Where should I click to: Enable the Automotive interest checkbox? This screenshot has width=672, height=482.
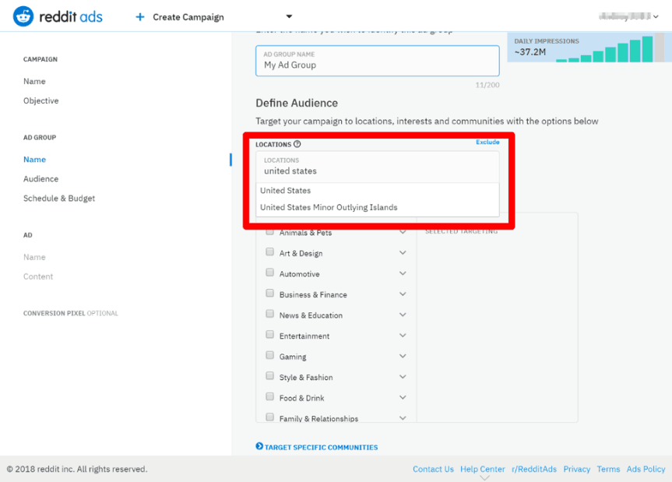tap(270, 273)
